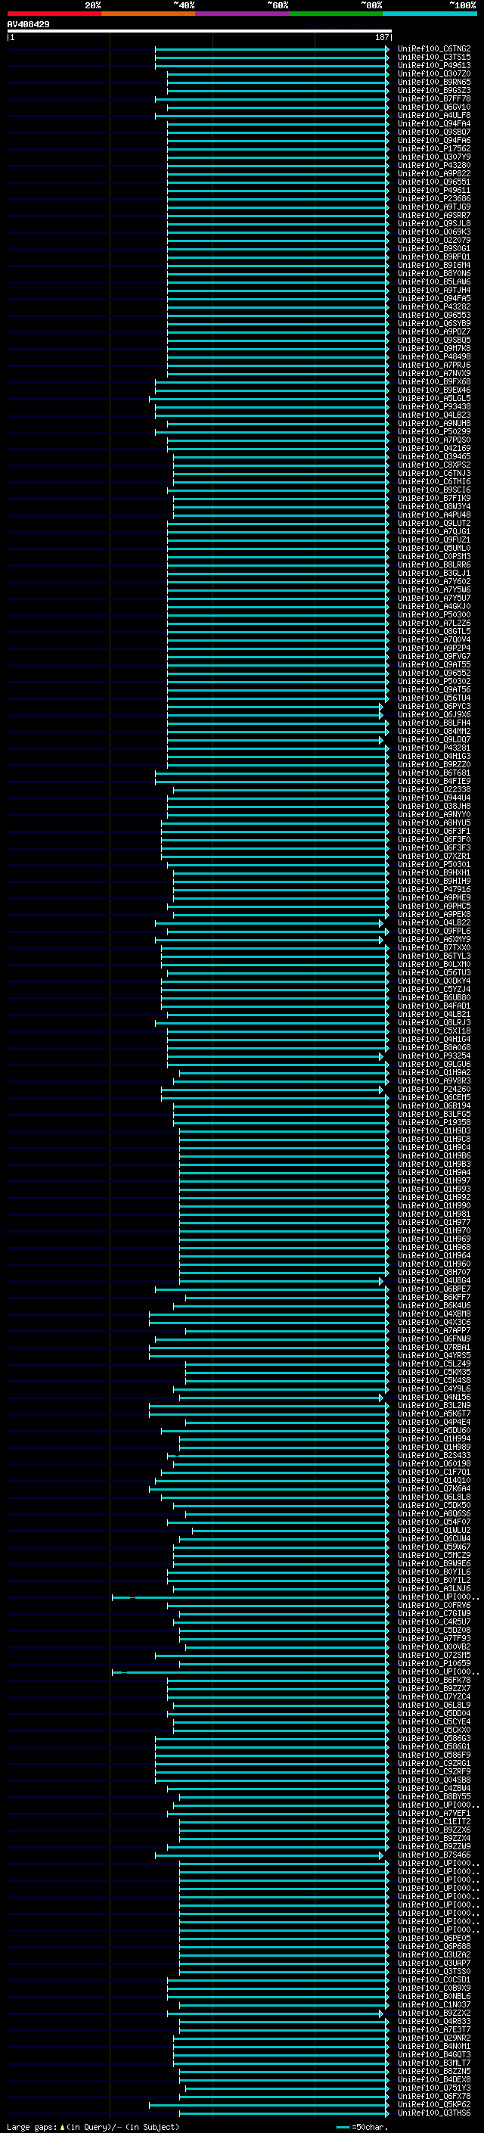Click hit label UniRef100_Q9LGU6
484x2133 pixels.
[434, 1064]
